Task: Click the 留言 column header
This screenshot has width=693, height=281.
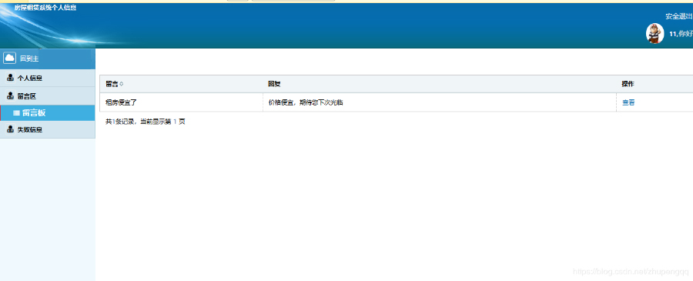Action: pyautogui.click(x=181, y=84)
